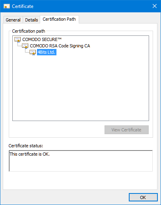Click the 4Bits Ltd. certificate icon
The image size is (161, 205).
click(33, 53)
